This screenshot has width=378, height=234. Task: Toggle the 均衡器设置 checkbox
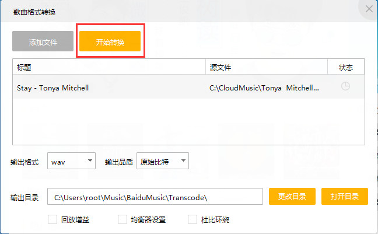click(x=123, y=220)
